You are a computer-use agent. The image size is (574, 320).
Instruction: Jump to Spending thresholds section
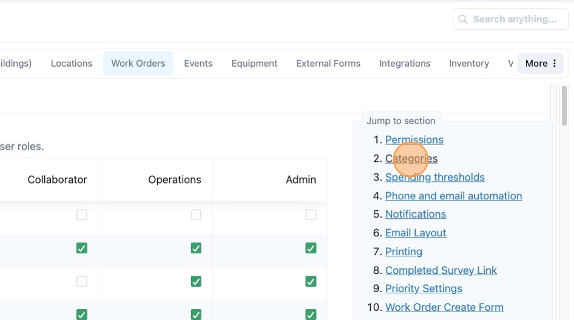[434, 177]
